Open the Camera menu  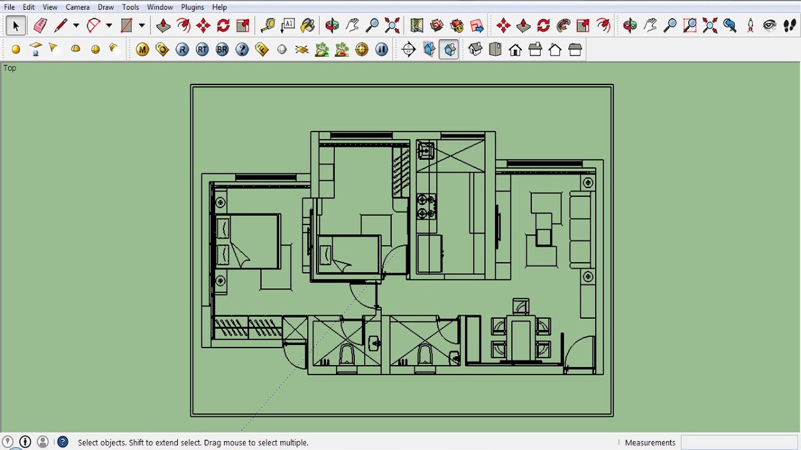pyautogui.click(x=78, y=7)
